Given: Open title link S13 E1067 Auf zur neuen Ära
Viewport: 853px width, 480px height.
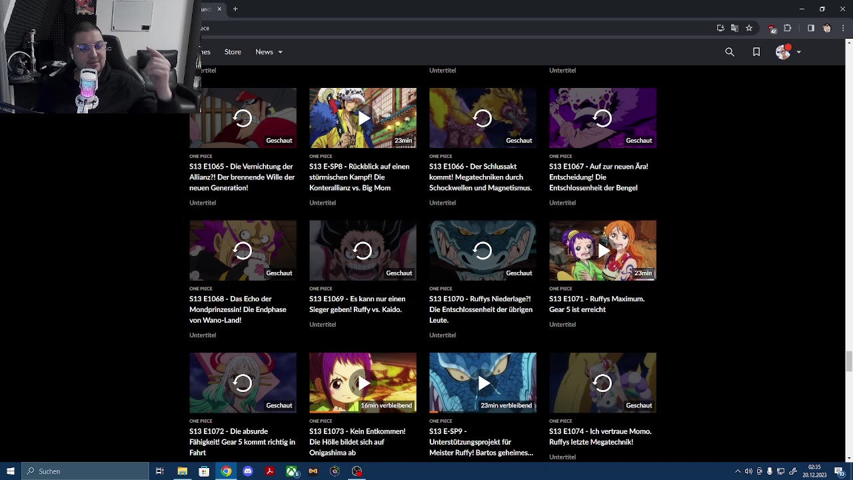Looking at the screenshot, I should (598, 177).
